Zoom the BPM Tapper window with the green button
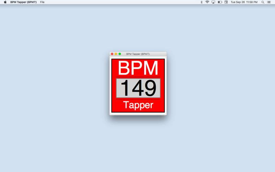 click(120, 54)
